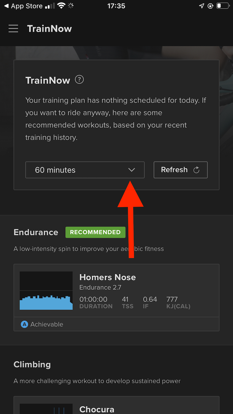Screen dimensions: 233x414
Task: Select the Homers Nose workout title
Action: pos(108,277)
